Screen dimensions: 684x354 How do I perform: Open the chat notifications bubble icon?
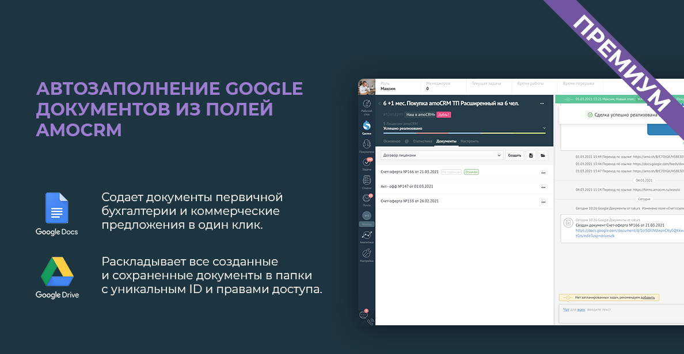tap(363, 314)
